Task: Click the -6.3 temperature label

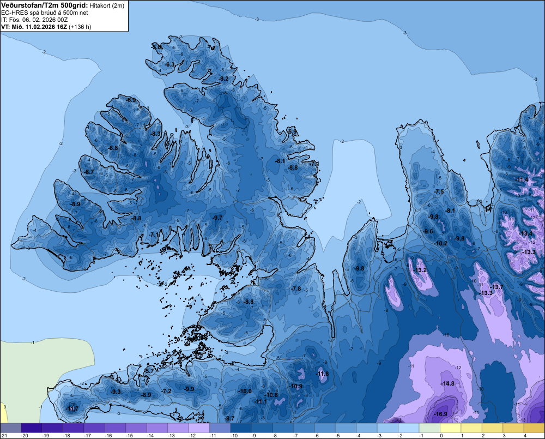Action: [x=169, y=64]
